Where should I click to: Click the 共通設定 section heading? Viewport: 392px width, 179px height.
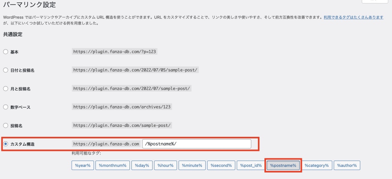pyautogui.click(x=13, y=34)
